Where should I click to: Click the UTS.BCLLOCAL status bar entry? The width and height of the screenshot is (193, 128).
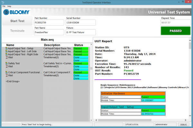pyautogui.click(x=139, y=124)
